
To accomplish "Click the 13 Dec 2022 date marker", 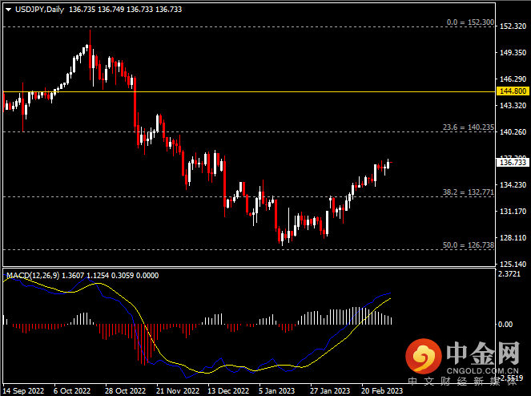I will tap(227, 390).
